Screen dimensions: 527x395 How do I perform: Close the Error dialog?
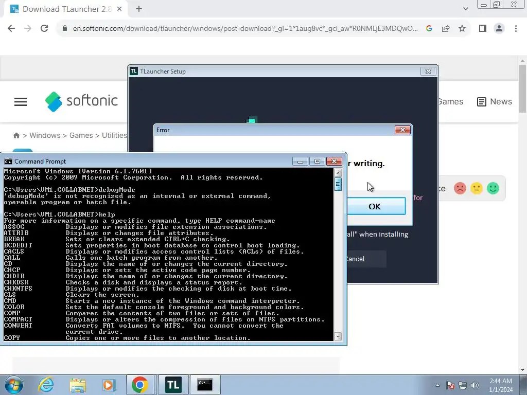pos(402,130)
